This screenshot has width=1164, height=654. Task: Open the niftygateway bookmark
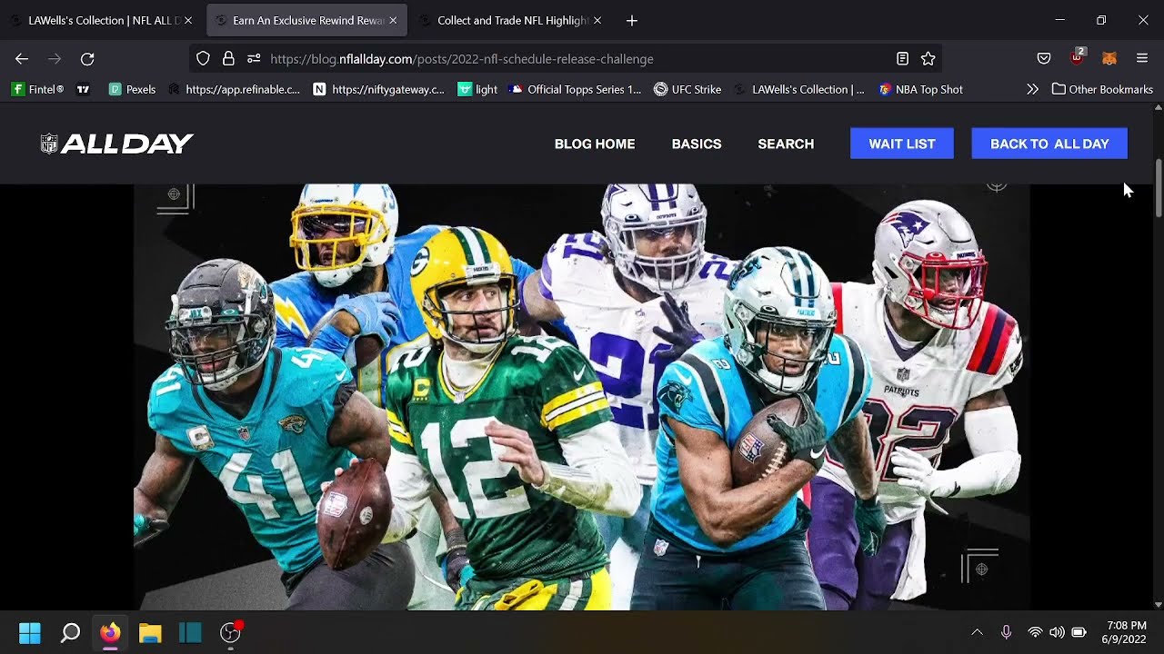click(379, 89)
